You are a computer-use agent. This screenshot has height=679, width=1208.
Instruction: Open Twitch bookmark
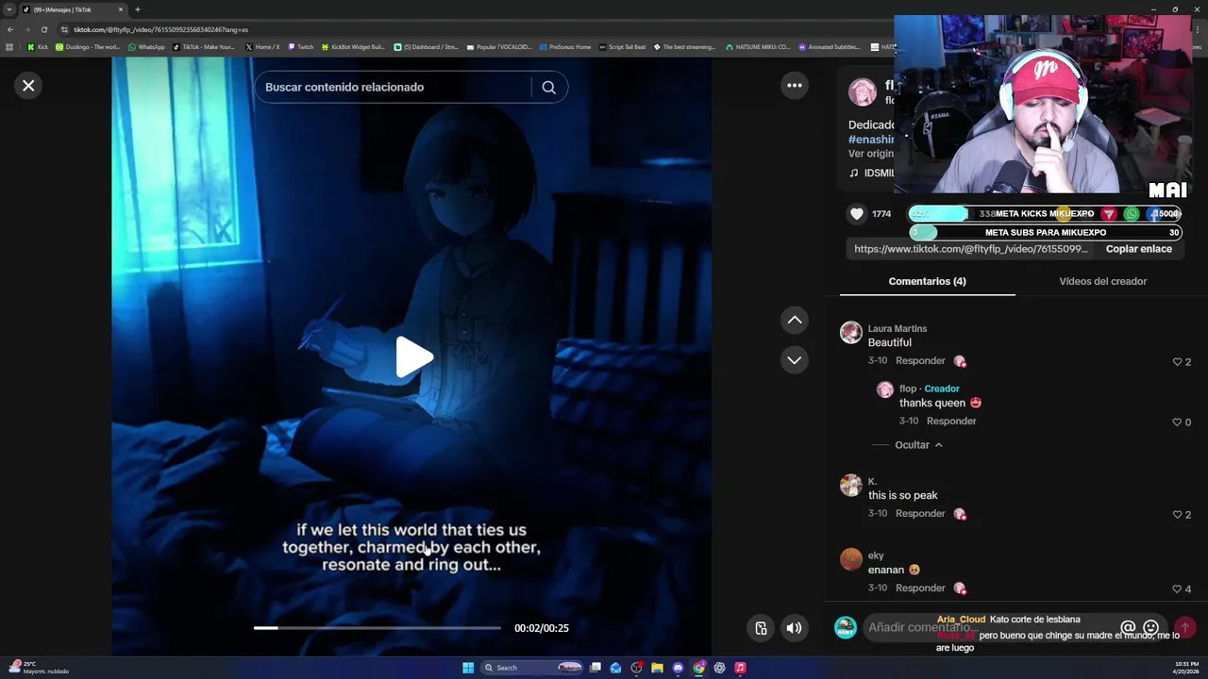coord(301,47)
